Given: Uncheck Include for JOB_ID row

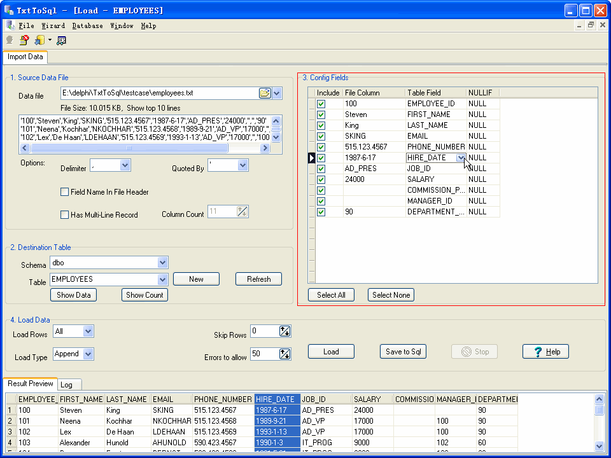Looking at the screenshot, I should pyautogui.click(x=321, y=169).
